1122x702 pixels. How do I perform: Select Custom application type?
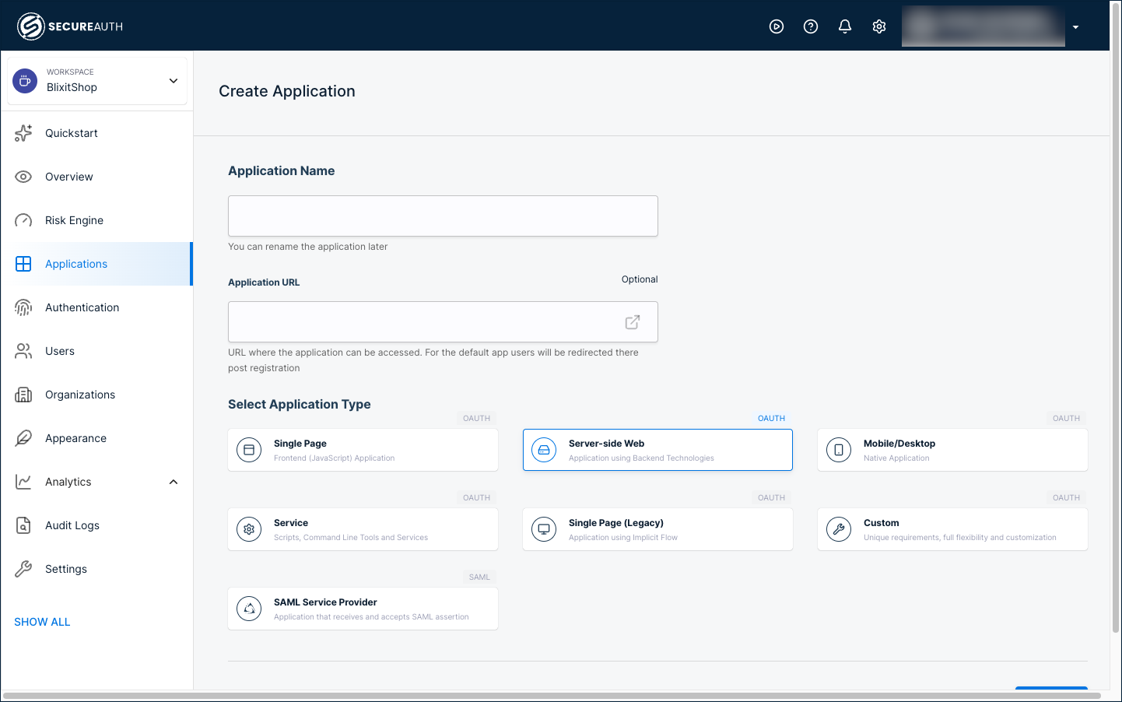click(x=952, y=529)
